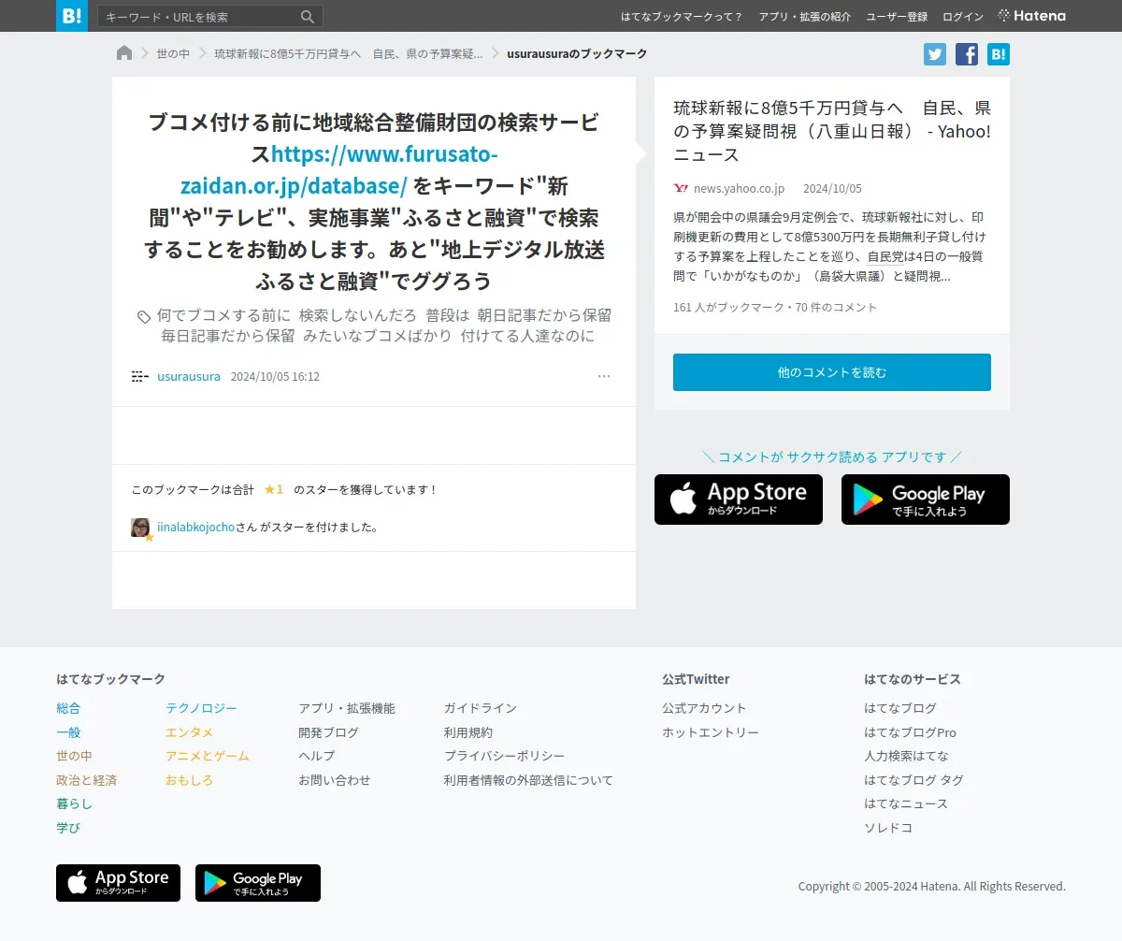Viewport: 1122px width, 941px height.
Task: Open はてなブログPro link
Action: coord(910,732)
